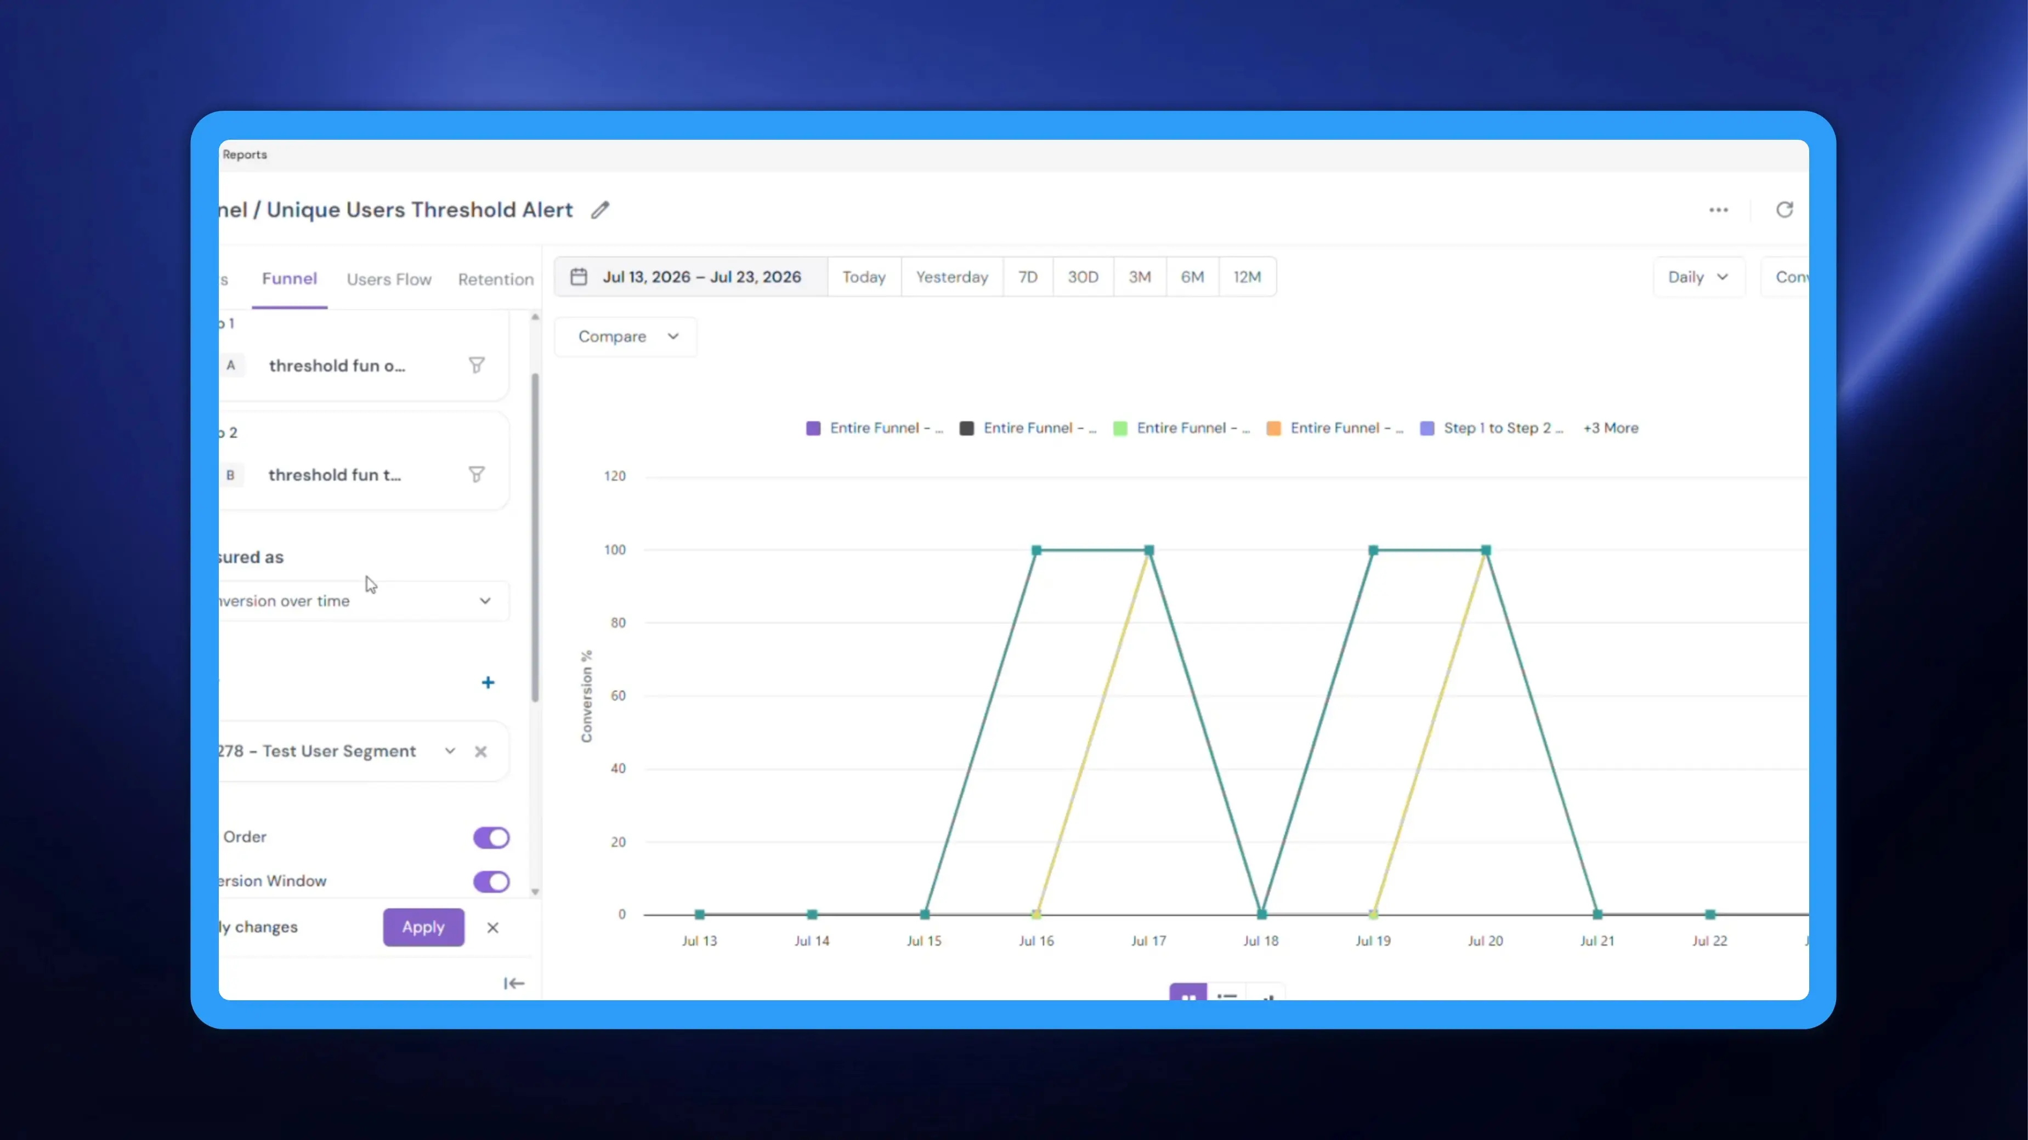The image size is (2028, 1140).
Task: Filter step A threshold fun event
Action: coord(477,365)
